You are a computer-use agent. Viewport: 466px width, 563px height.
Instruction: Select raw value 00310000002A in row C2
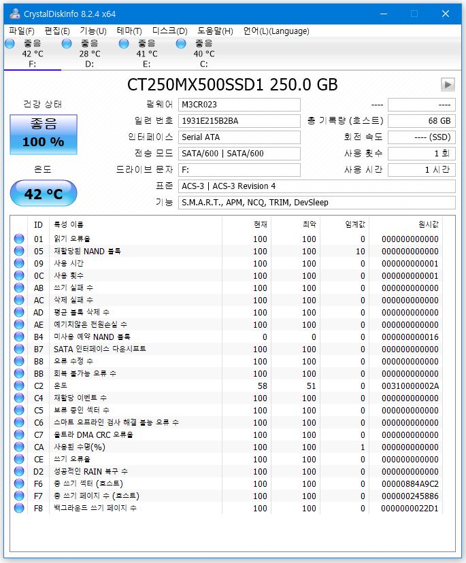pyautogui.click(x=410, y=386)
